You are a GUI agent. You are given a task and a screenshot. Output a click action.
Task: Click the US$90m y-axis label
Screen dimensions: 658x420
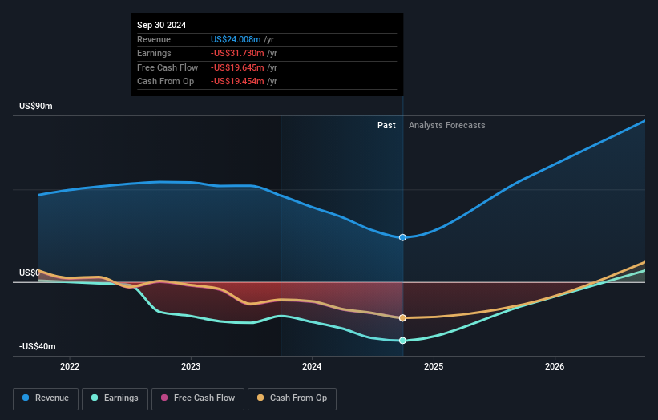36,106
